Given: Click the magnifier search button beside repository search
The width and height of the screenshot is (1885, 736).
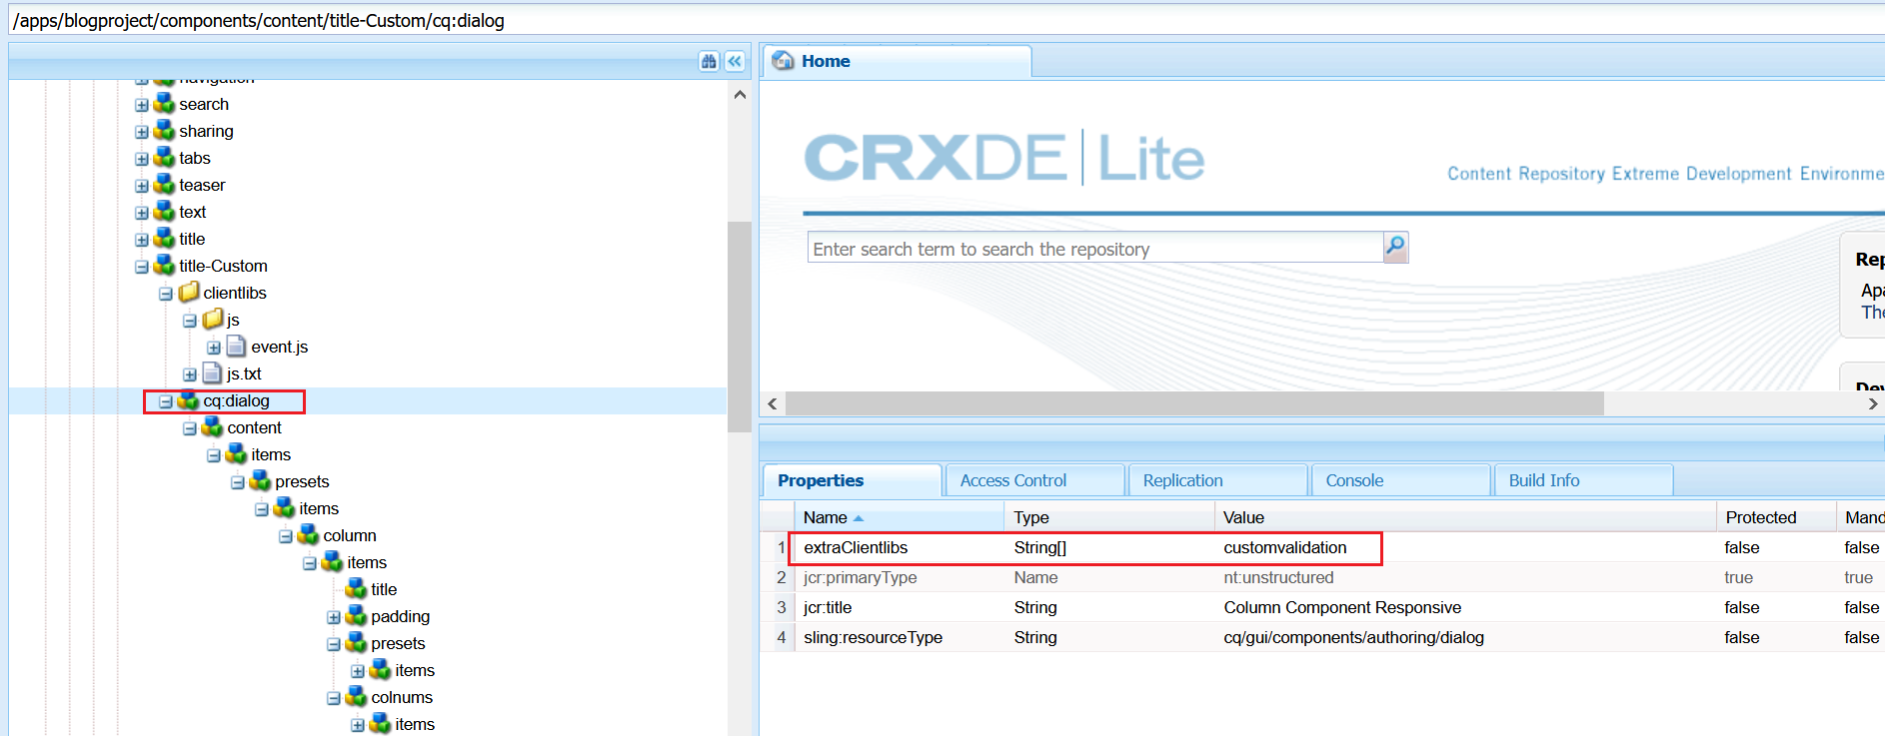Looking at the screenshot, I should click(1395, 247).
